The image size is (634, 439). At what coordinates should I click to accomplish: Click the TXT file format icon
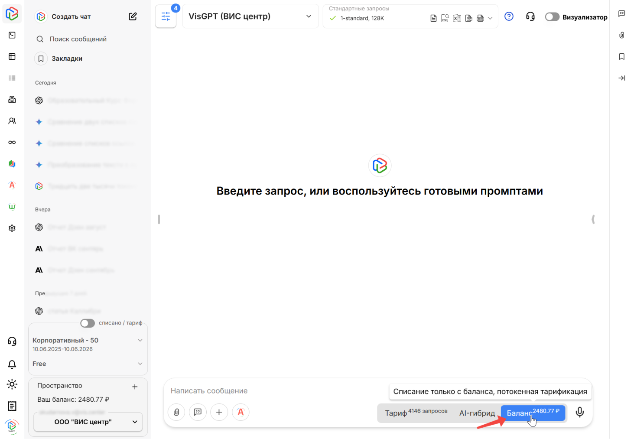[468, 18]
